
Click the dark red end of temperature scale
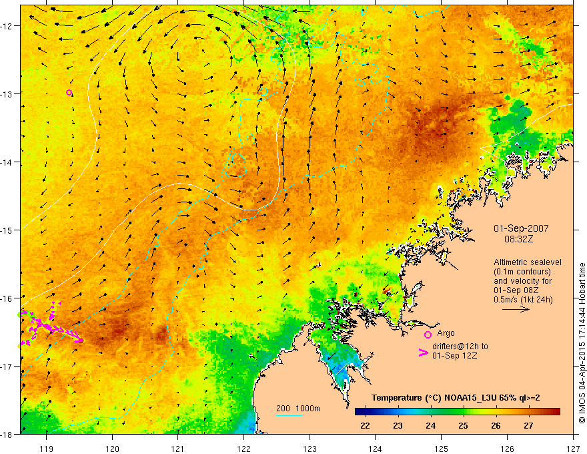point(557,412)
